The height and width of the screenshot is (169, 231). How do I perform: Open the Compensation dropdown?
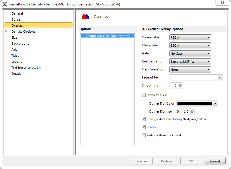(190, 62)
